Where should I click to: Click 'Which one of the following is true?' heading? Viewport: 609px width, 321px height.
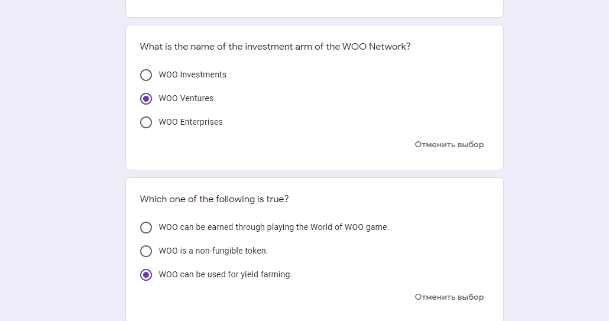pyautogui.click(x=214, y=199)
